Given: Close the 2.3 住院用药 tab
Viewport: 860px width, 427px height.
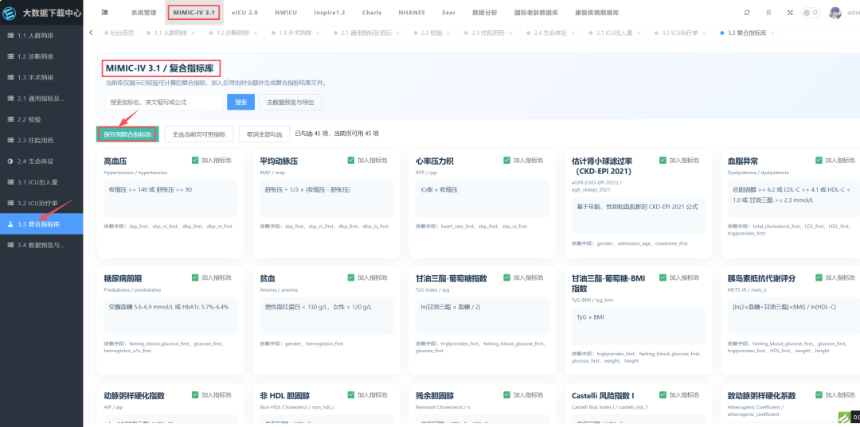Looking at the screenshot, I should 510,33.
